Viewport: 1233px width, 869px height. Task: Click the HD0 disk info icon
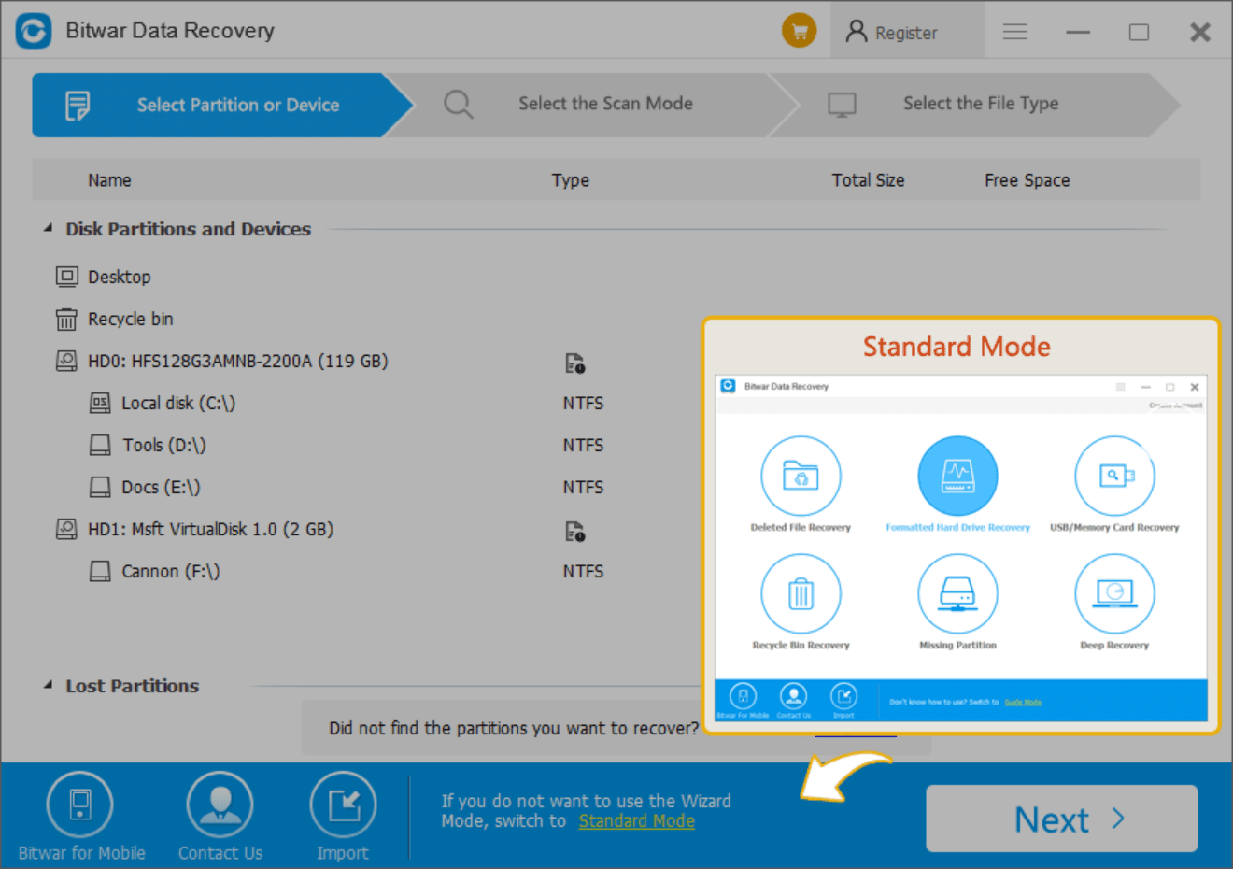click(x=574, y=363)
